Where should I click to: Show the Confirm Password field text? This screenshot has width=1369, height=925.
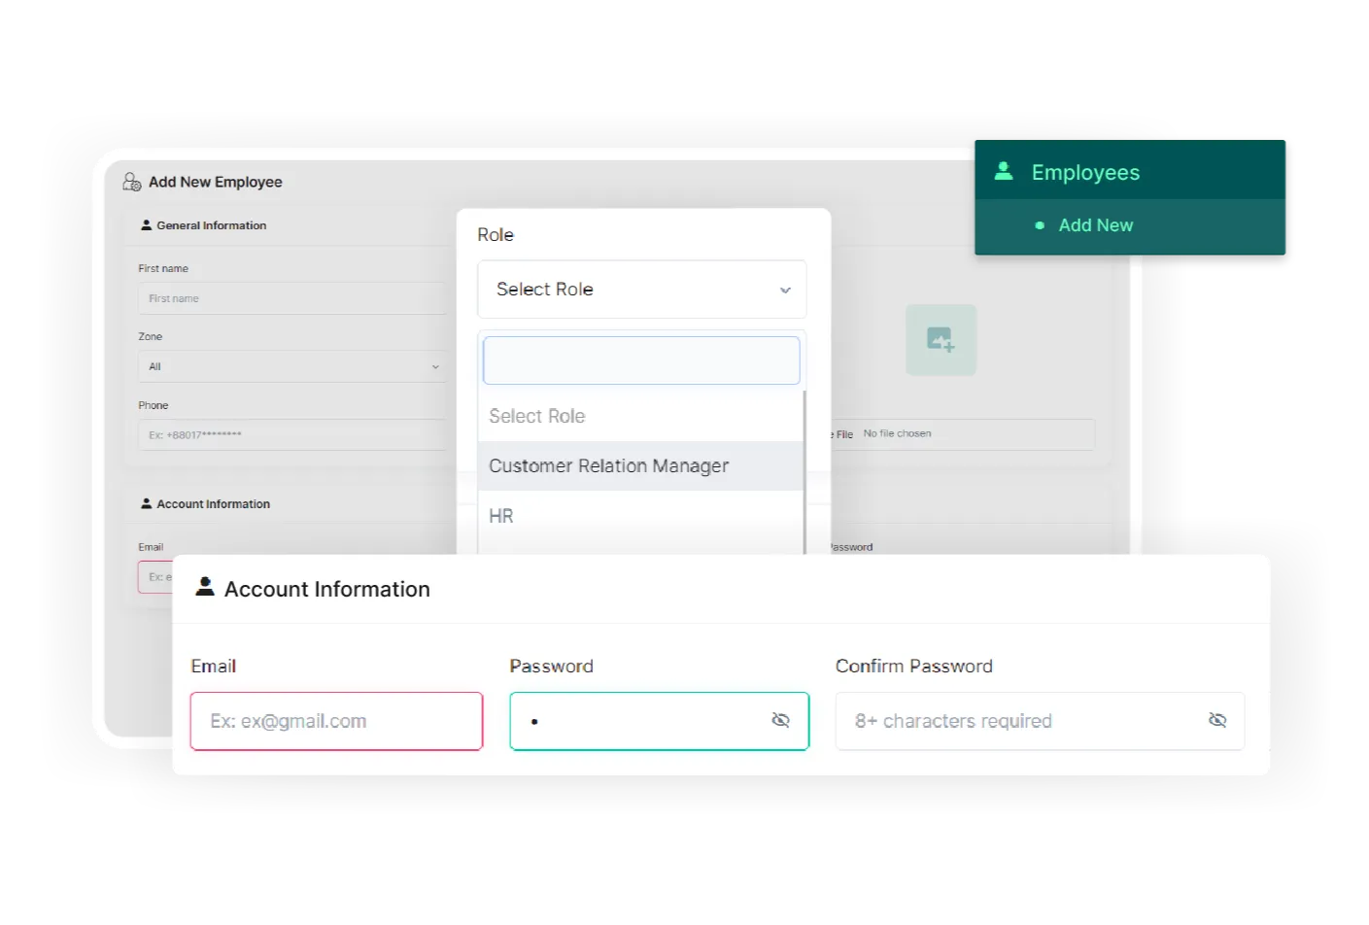coord(1216,720)
